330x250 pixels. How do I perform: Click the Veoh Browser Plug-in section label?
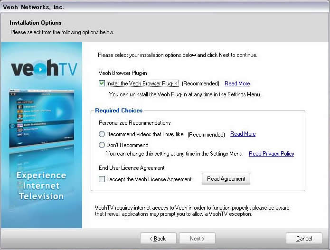tap(123, 73)
